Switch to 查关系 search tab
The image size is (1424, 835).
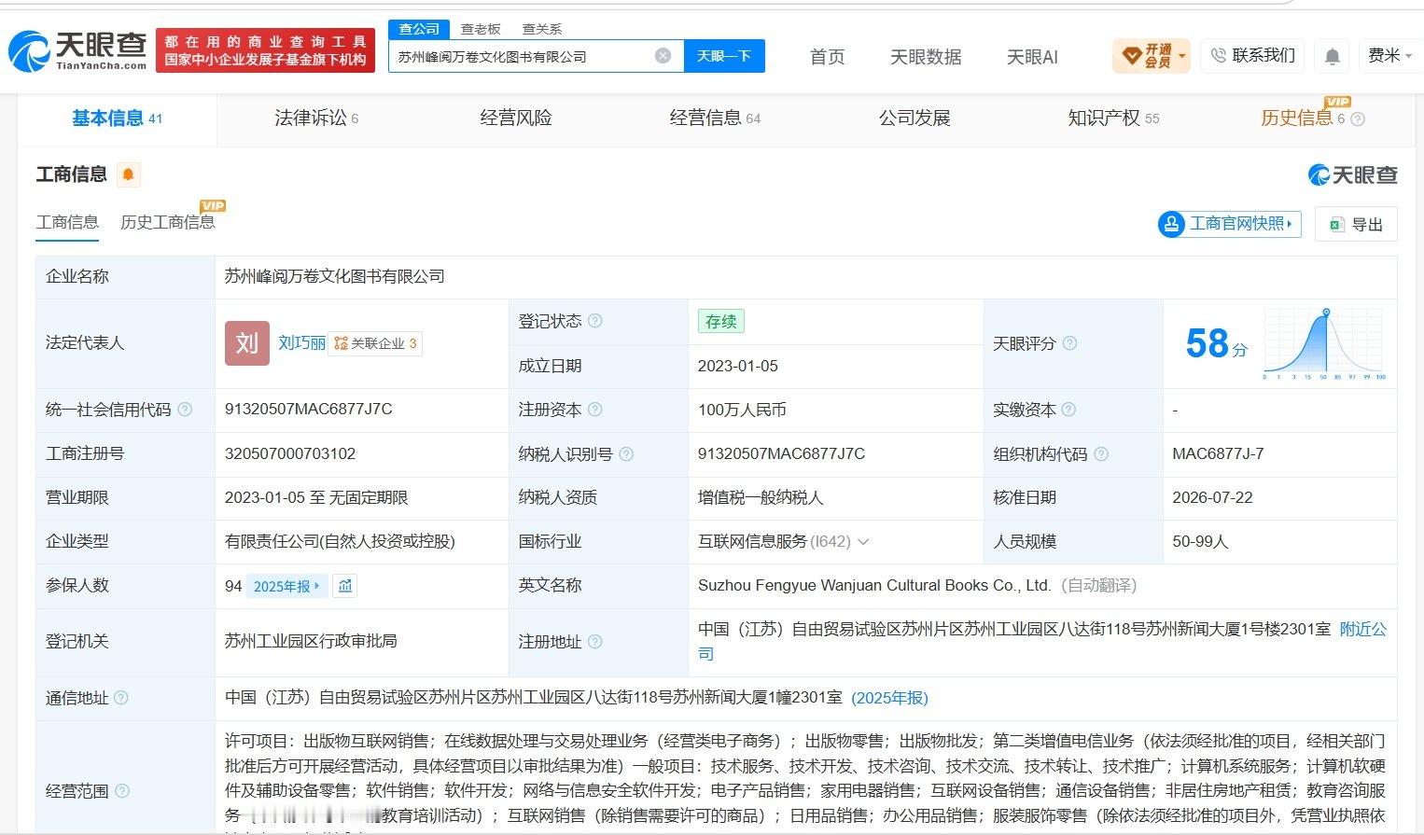tap(541, 29)
